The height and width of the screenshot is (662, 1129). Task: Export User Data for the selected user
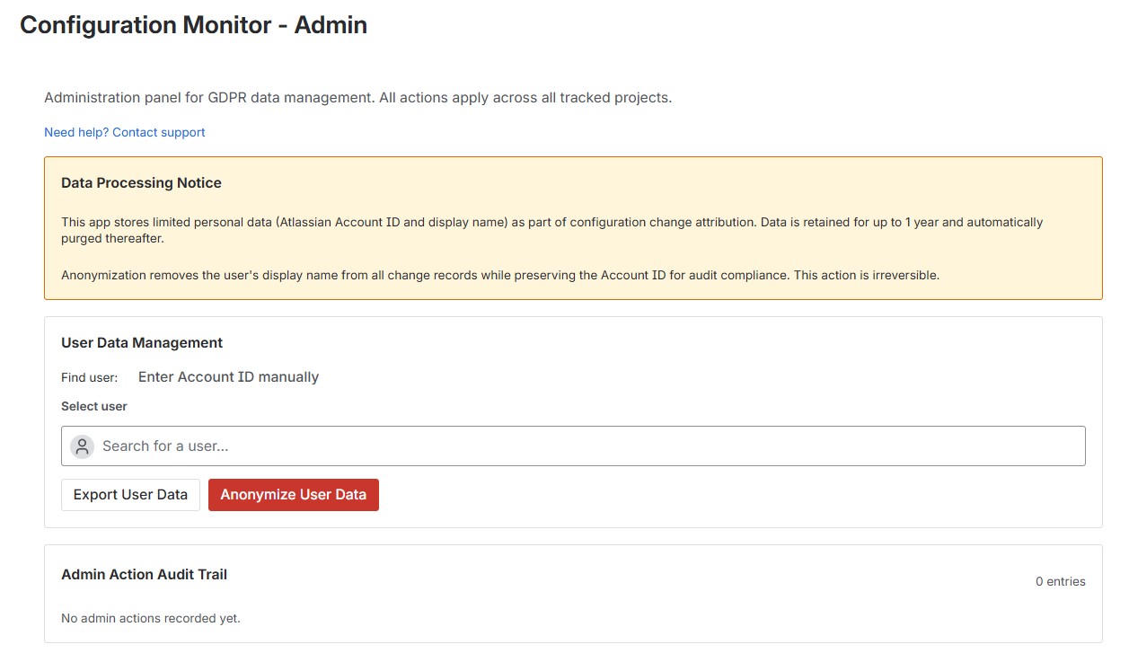pos(130,494)
